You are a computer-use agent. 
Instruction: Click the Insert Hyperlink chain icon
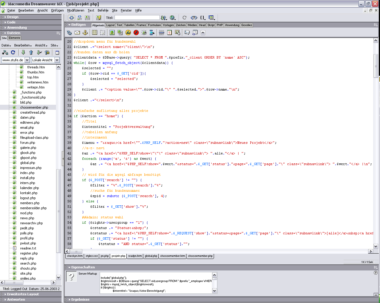coord(69,33)
